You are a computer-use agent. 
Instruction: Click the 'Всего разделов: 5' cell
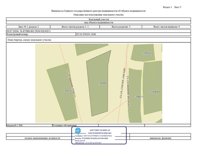pyautogui.click(x=121, y=27)
